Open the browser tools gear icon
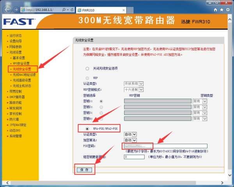The height and width of the screenshot is (187, 234). pyautogui.click(x=228, y=10)
